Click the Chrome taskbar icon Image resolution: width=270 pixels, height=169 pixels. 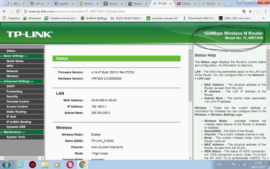tap(83, 165)
